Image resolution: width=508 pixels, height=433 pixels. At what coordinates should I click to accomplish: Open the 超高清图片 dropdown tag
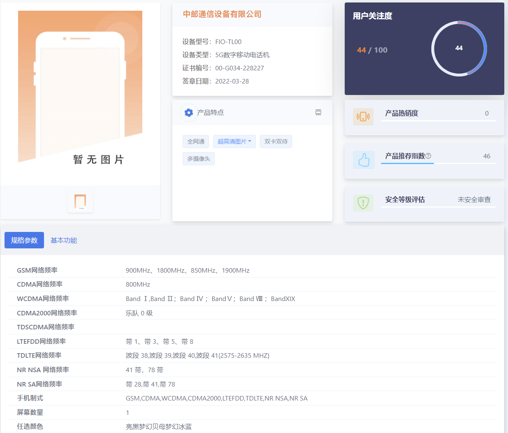click(x=234, y=141)
